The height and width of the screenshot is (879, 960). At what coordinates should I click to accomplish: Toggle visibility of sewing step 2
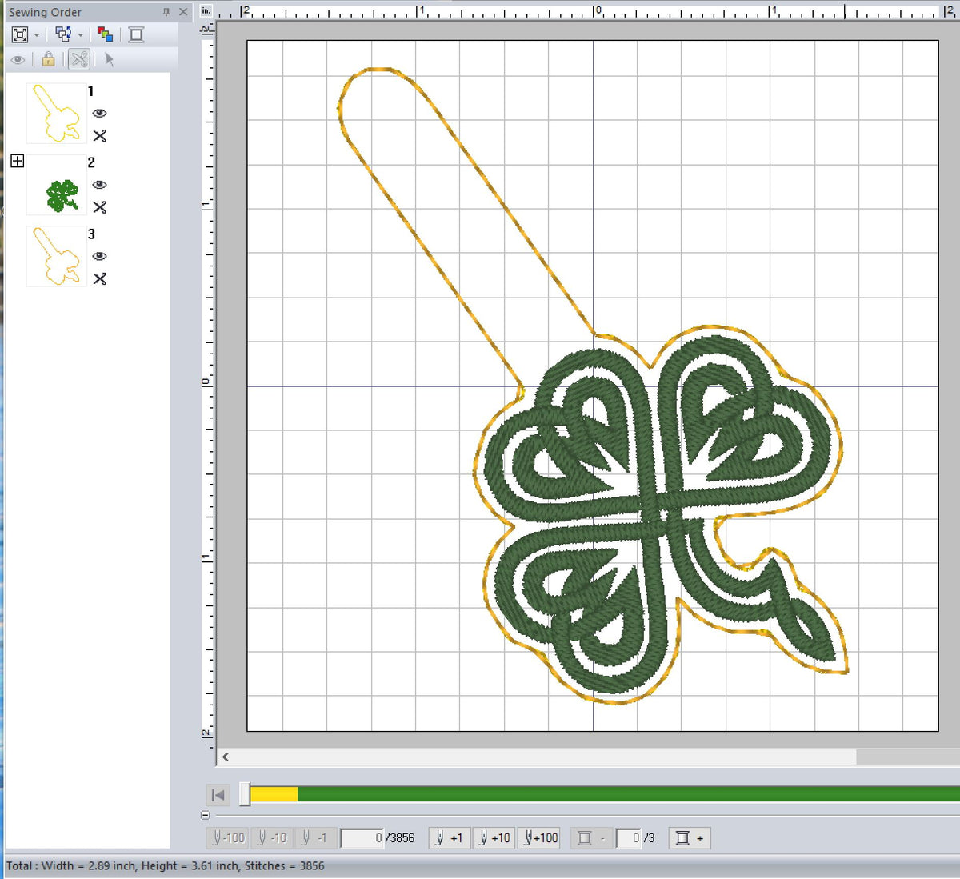coord(99,185)
